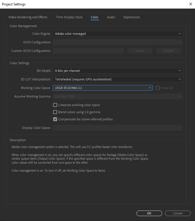Open the Time Display Style tab
Screen dimensions: 195x221
pyautogui.click(x=69, y=17)
